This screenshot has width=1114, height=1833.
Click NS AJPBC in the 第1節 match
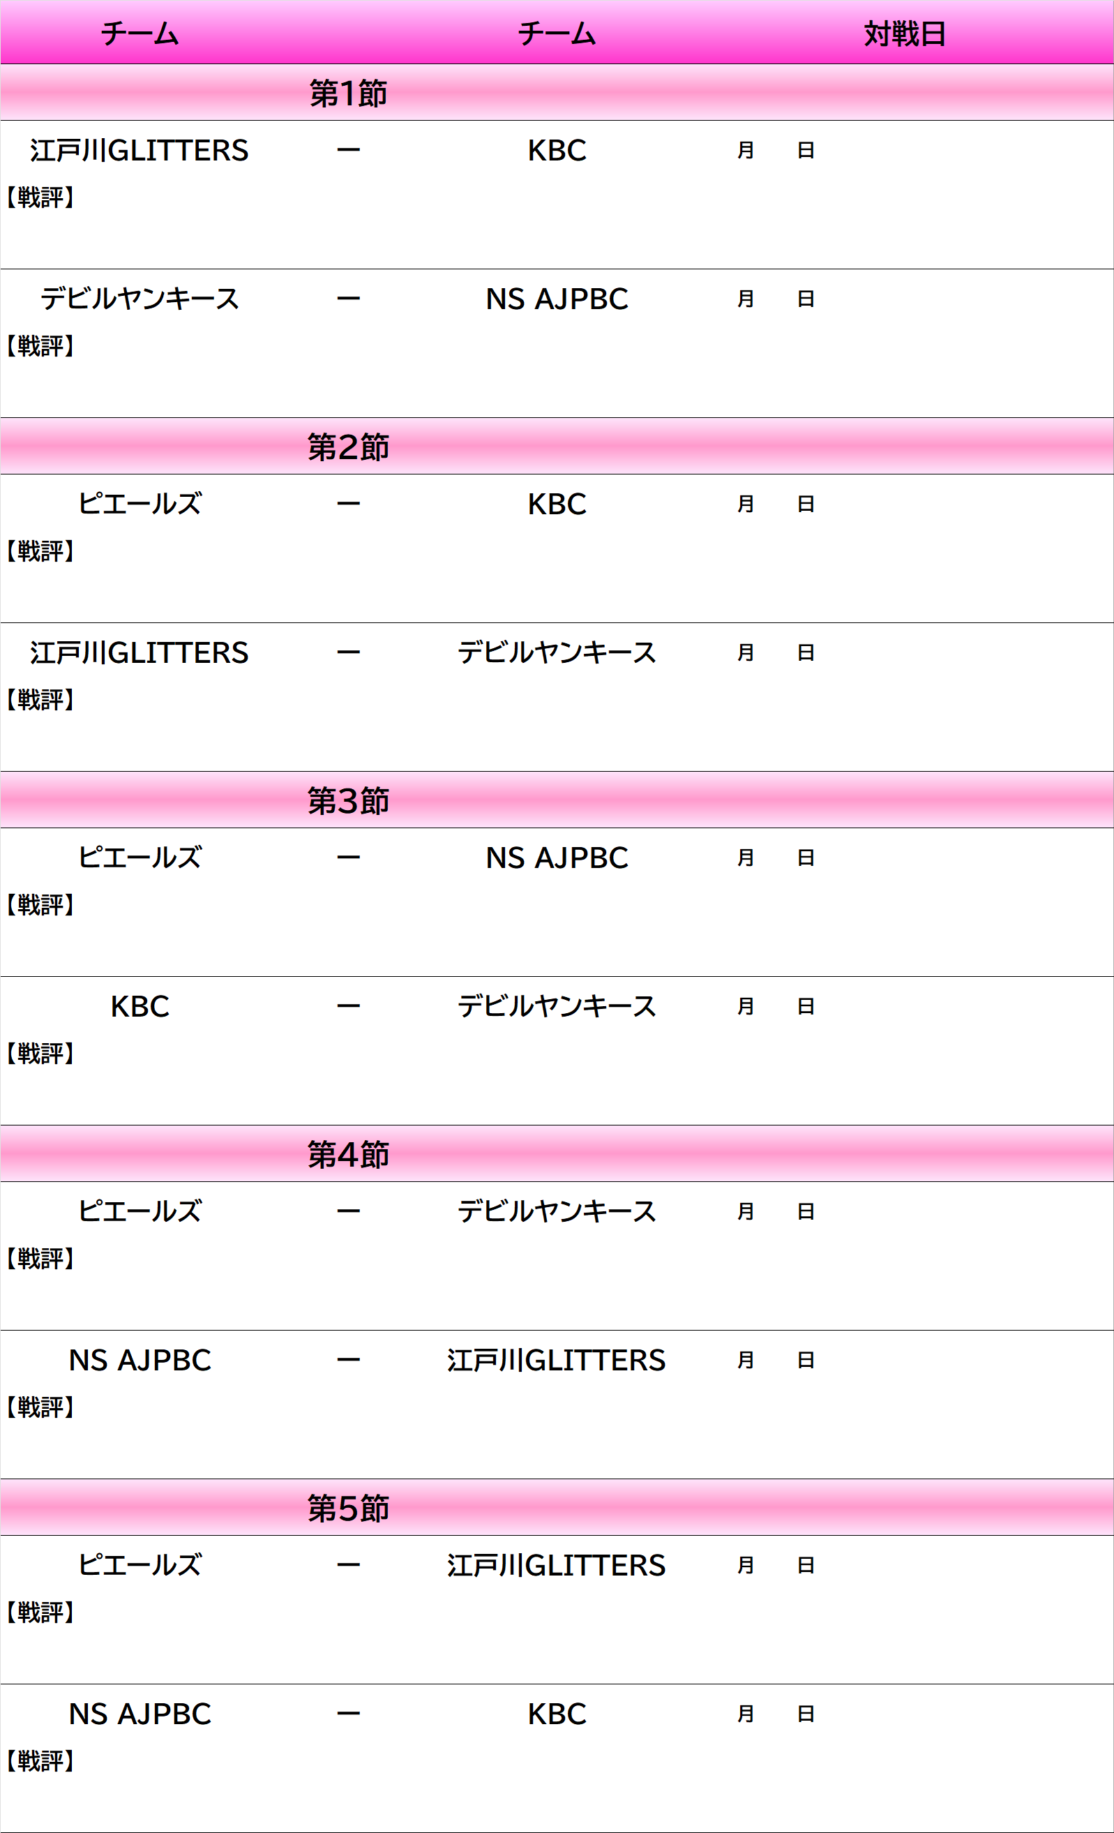(556, 299)
